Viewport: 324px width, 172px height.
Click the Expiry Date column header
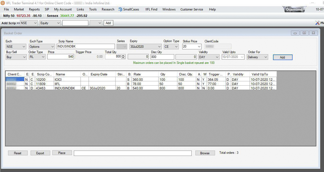pyautogui.click(x=99, y=74)
